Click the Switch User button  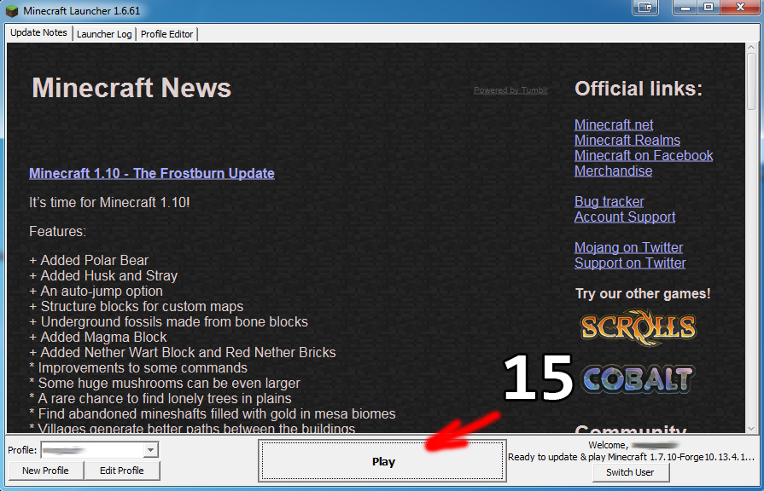pos(631,472)
